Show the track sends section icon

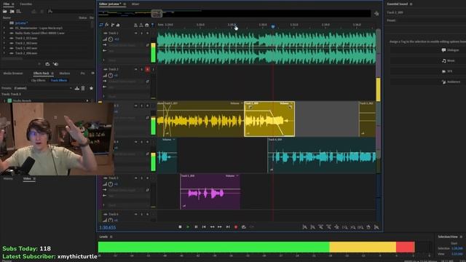113,25
